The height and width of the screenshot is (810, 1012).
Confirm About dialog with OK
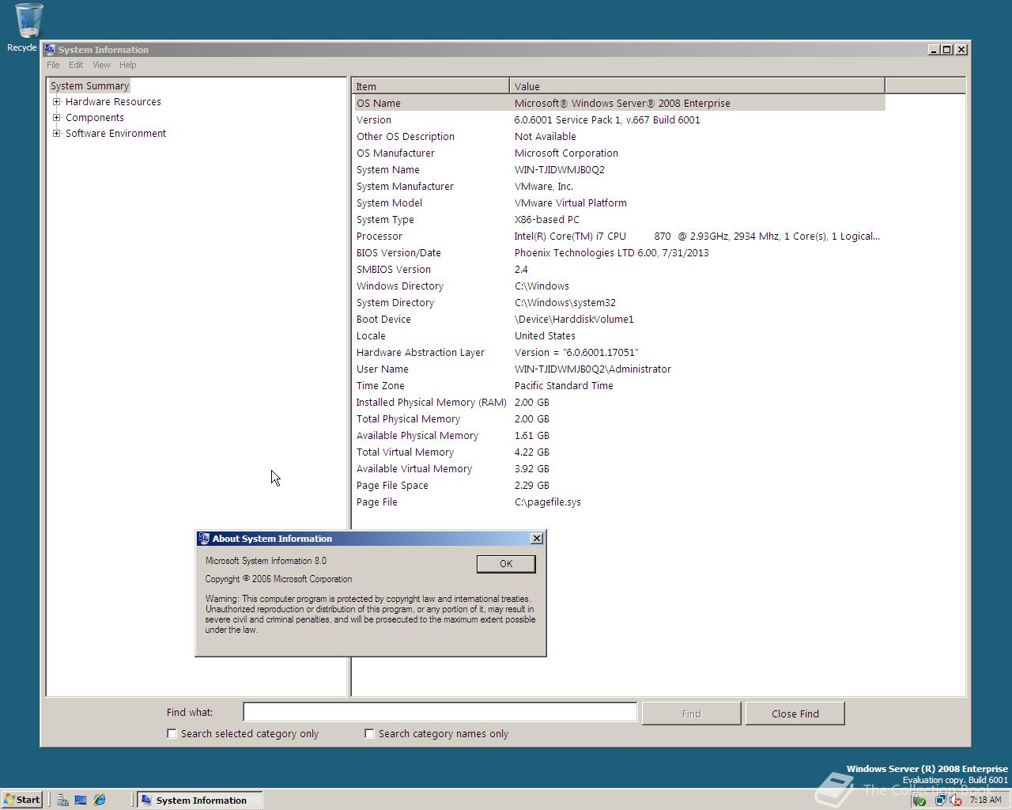click(506, 563)
